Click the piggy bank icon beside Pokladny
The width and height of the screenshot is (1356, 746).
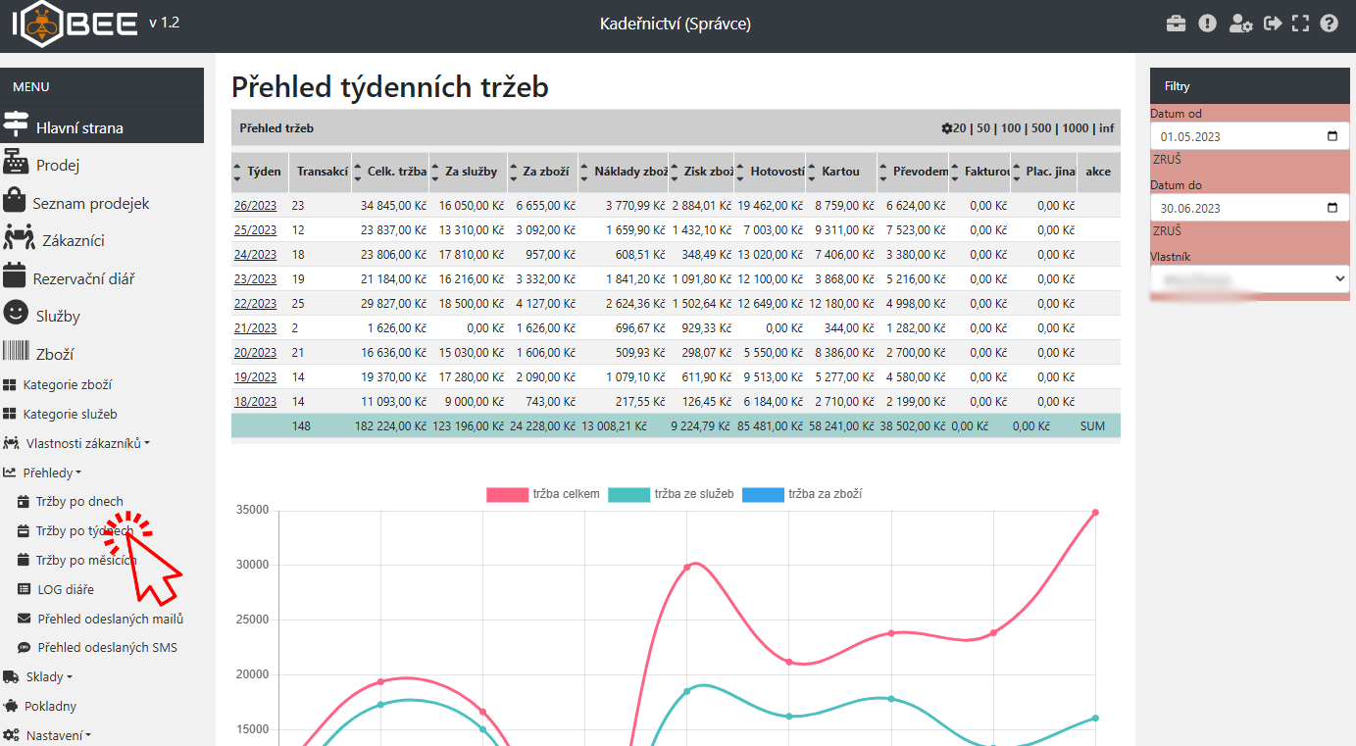click(11, 706)
